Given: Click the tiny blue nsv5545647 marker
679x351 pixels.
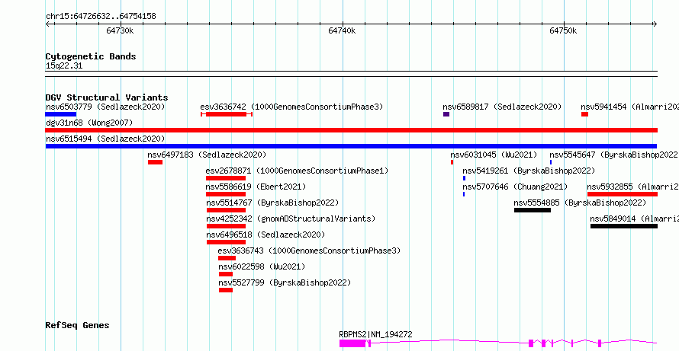Looking at the screenshot, I should coord(551,162).
